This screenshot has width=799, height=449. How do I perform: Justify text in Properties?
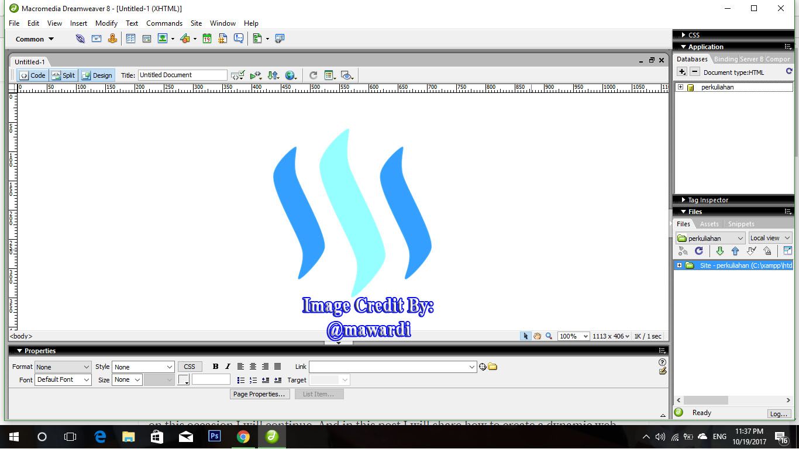click(277, 367)
